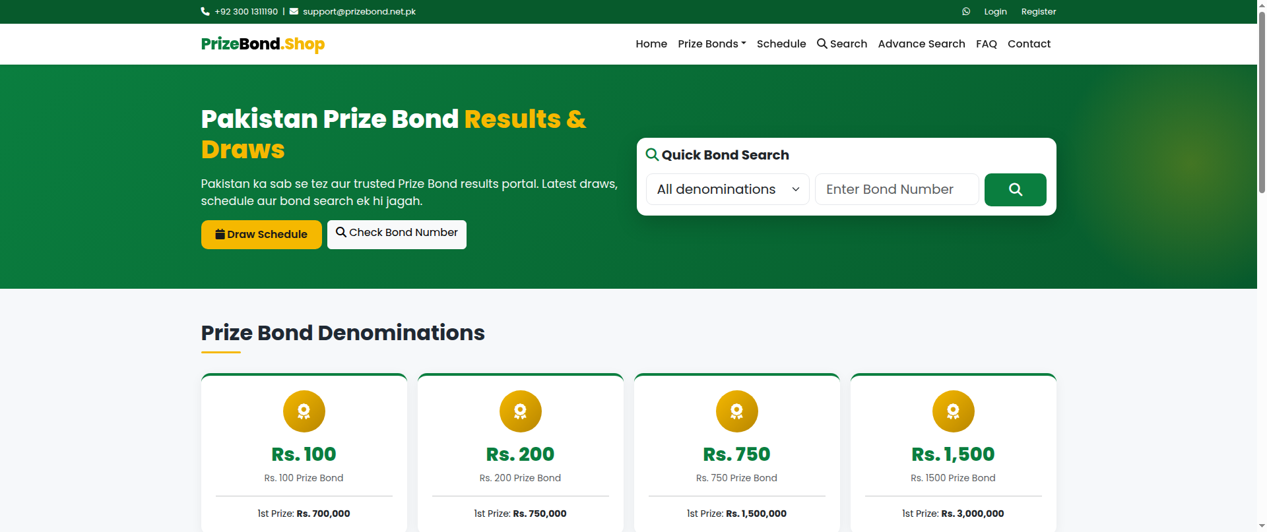1267x532 pixels.
Task: Open the Register link
Action: [1039, 12]
